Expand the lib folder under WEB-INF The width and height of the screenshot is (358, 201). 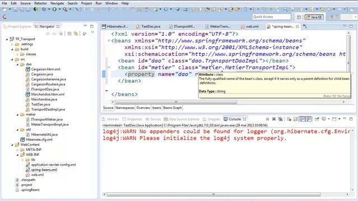coord(22,160)
